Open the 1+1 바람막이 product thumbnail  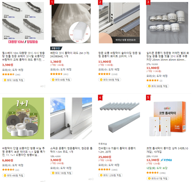(23, 118)
